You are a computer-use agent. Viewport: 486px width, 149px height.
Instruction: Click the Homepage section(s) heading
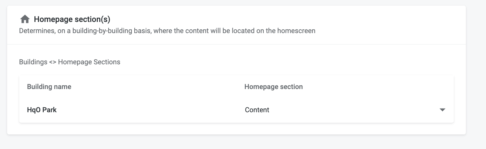click(x=72, y=19)
